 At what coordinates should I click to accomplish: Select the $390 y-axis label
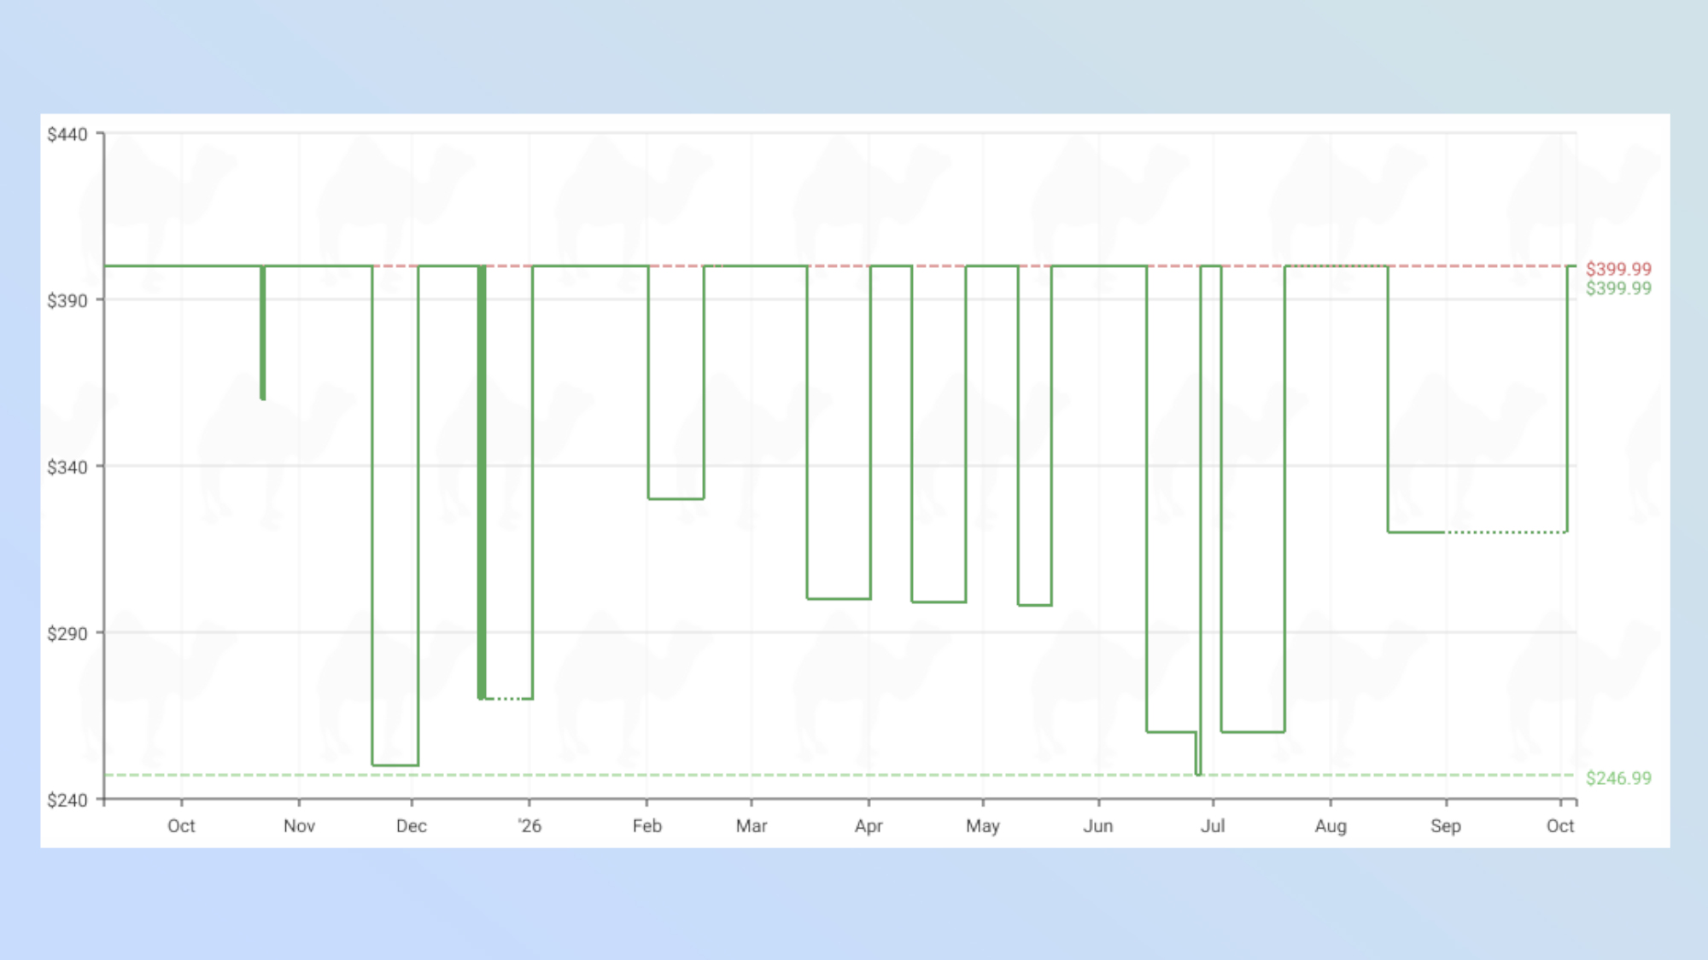67,300
